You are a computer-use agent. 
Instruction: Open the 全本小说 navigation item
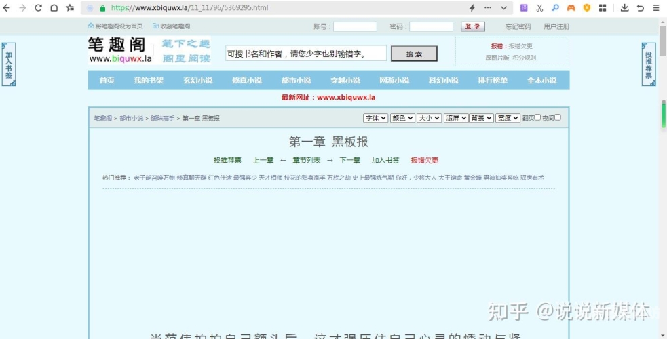(x=541, y=80)
